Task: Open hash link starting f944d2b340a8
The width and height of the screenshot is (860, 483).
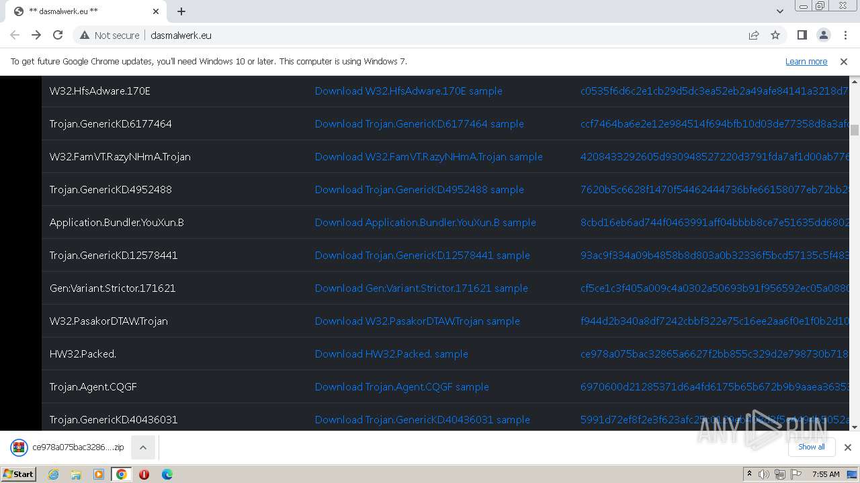Action: 715,321
